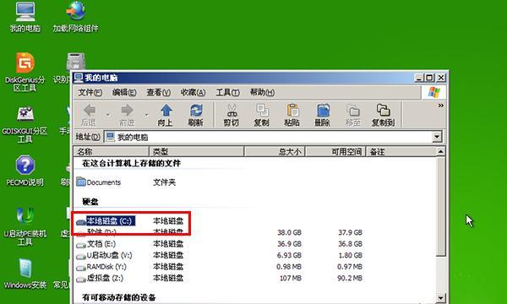The width and height of the screenshot is (507, 304).
Task: Click the 后退 back toolbar button
Action: (x=89, y=116)
